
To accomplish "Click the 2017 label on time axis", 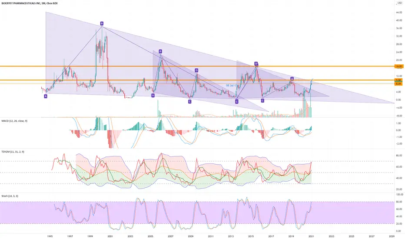I will 271,236.
